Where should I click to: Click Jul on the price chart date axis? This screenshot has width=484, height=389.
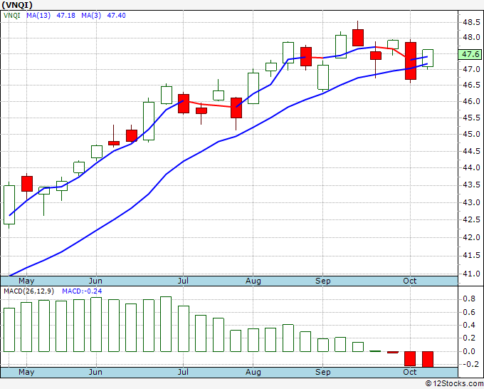pos(183,281)
